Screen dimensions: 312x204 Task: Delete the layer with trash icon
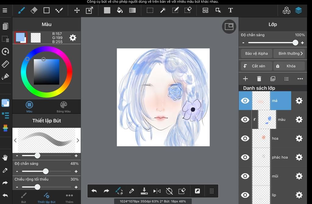[259, 79]
